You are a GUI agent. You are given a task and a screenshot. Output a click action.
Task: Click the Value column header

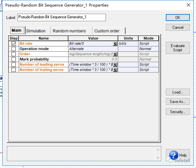pos(93,38)
